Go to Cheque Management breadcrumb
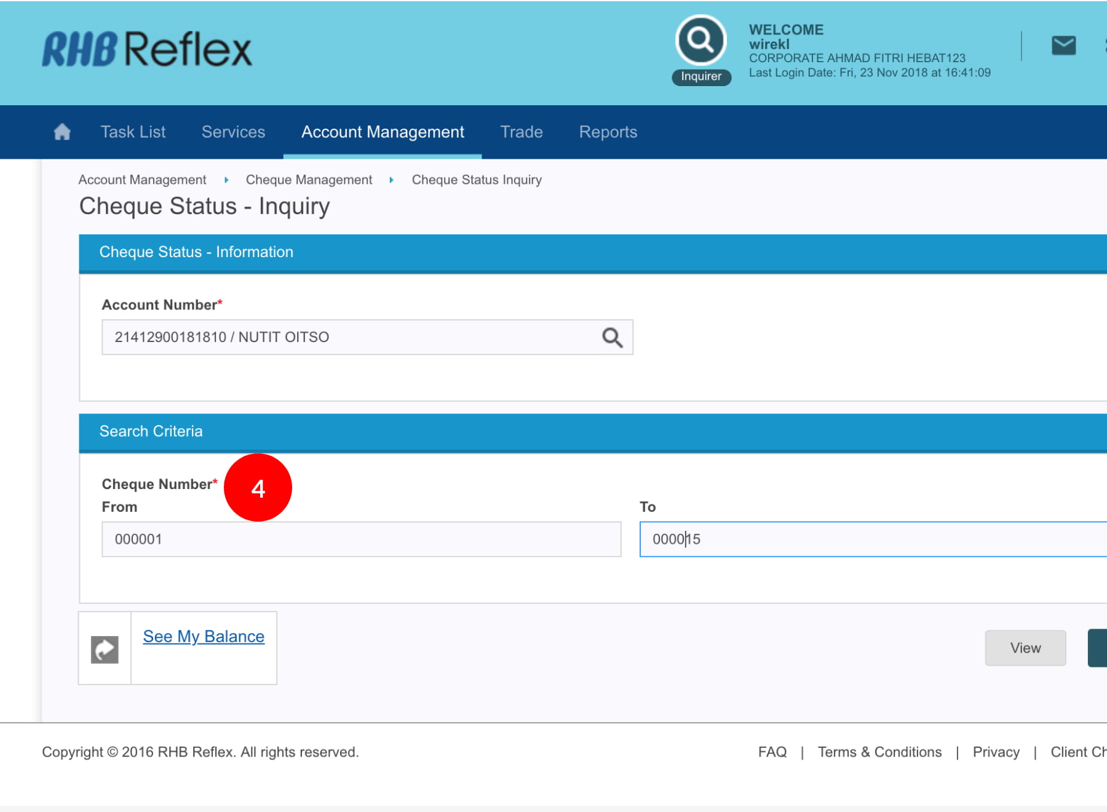This screenshot has width=1107, height=812. pos(309,180)
